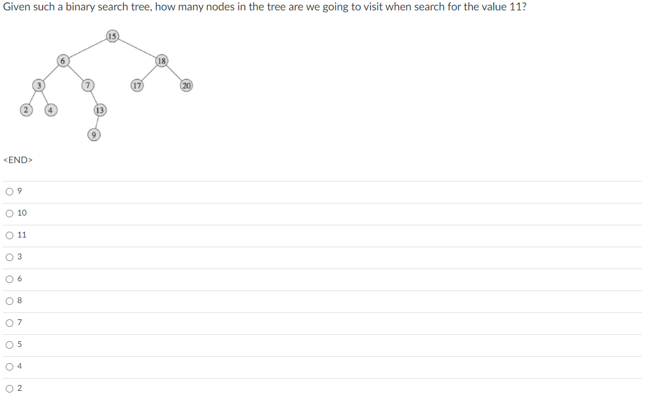This screenshot has width=650, height=400.
Task: Click node 18 in the binary tree
Action: click(x=161, y=61)
